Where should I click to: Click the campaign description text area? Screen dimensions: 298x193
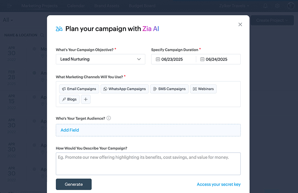[x=148, y=163]
